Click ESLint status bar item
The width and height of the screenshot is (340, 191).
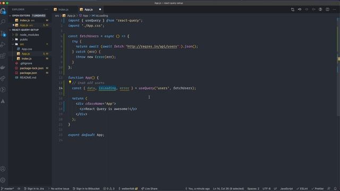tap(302, 189)
